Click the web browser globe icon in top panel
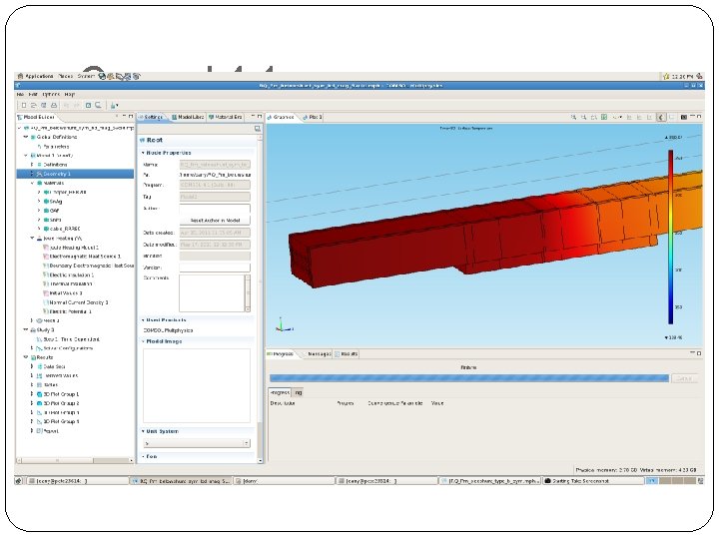The width and height of the screenshot is (719, 539). [x=102, y=76]
